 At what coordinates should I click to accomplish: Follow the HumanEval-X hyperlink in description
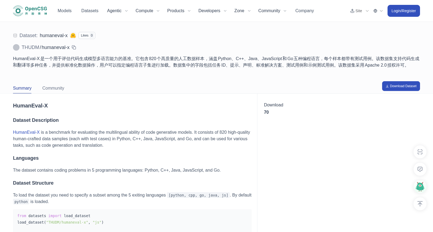[26, 132]
